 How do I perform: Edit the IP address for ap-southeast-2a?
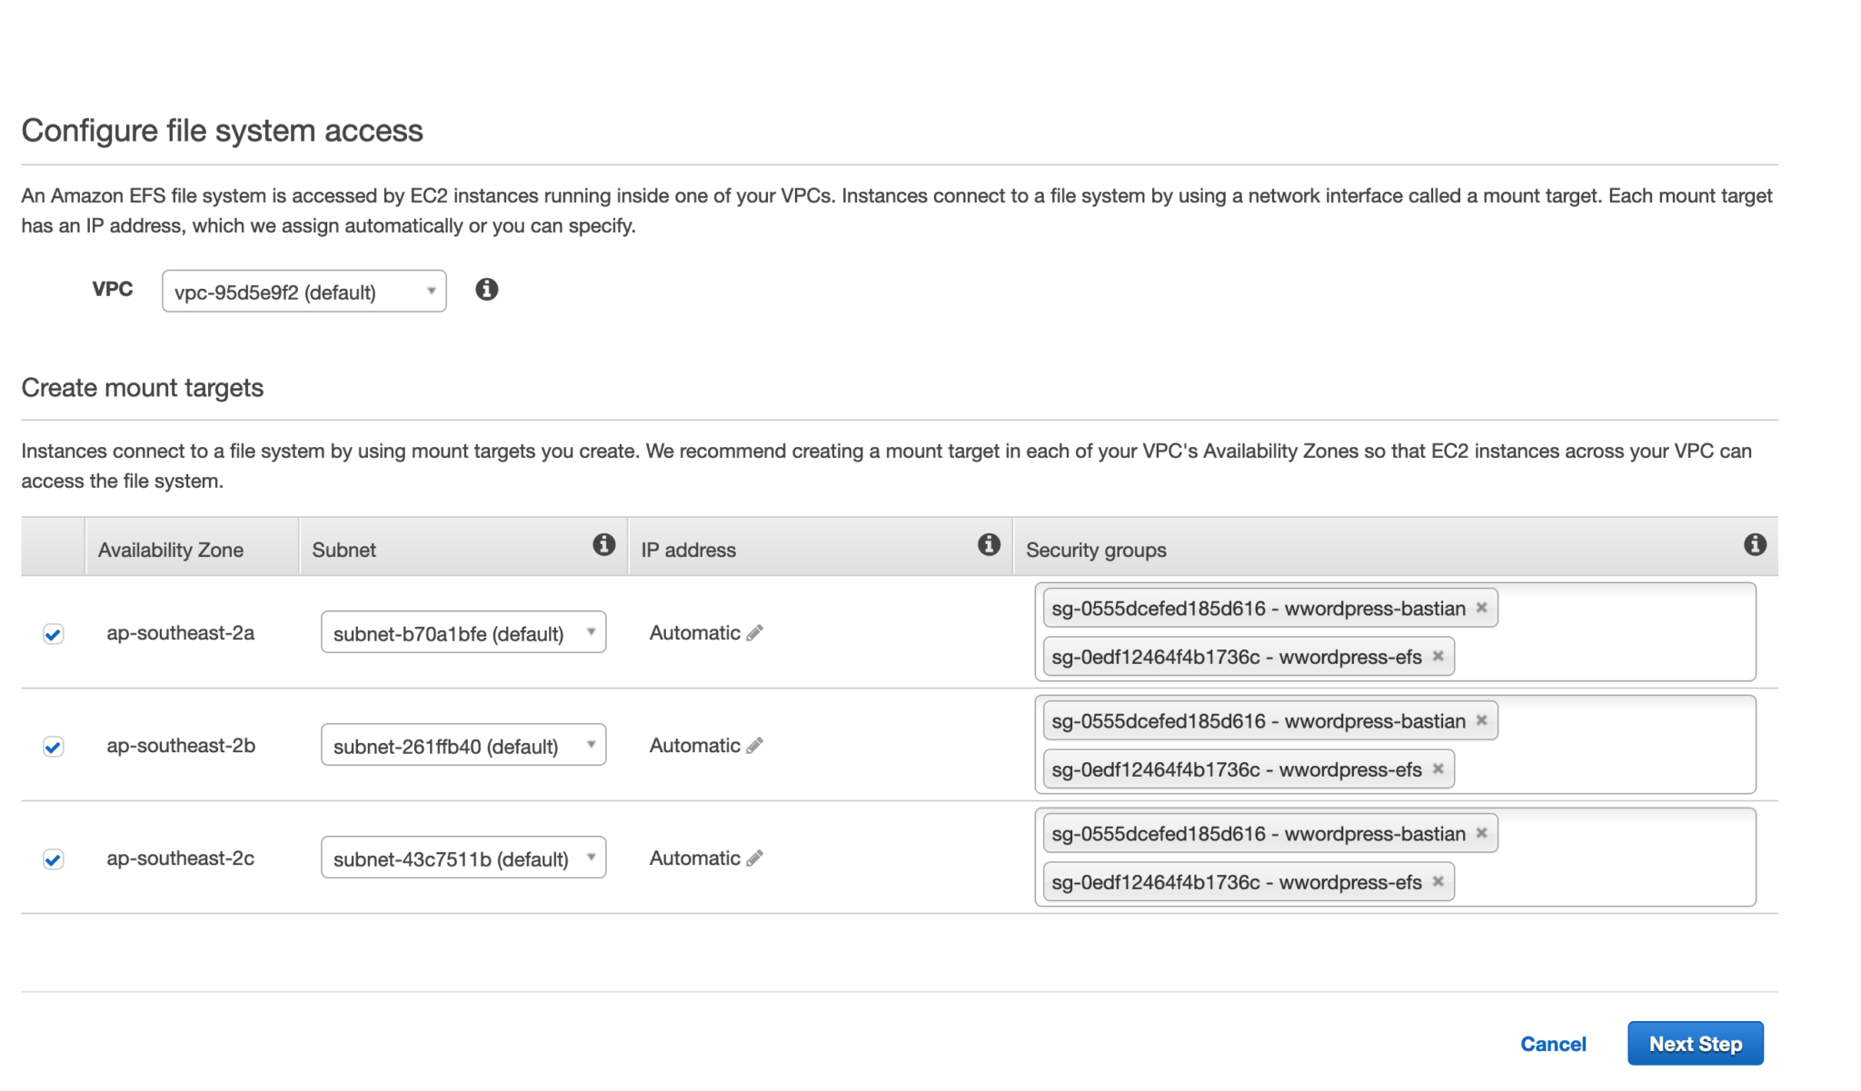tap(753, 632)
